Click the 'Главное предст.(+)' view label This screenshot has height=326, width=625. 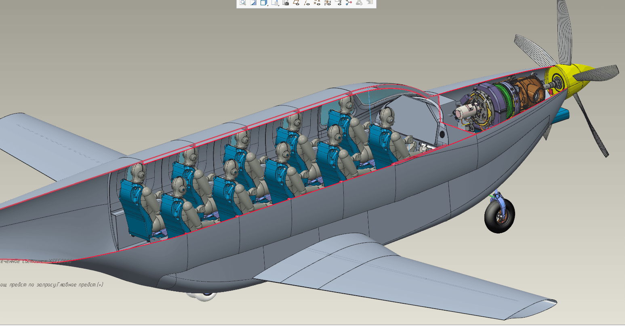pos(80,285)
